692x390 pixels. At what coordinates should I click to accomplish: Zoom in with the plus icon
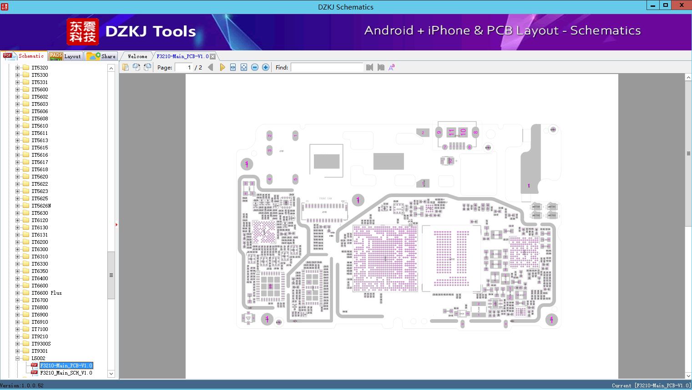[x=266, y=67]
